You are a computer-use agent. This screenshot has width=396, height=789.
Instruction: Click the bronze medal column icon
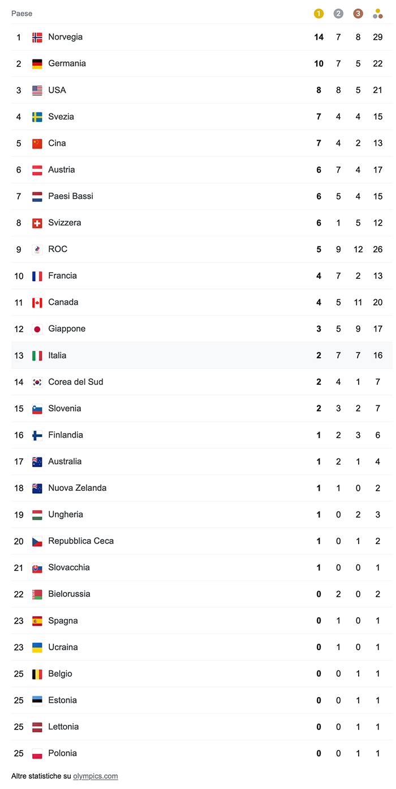[358, 14]
